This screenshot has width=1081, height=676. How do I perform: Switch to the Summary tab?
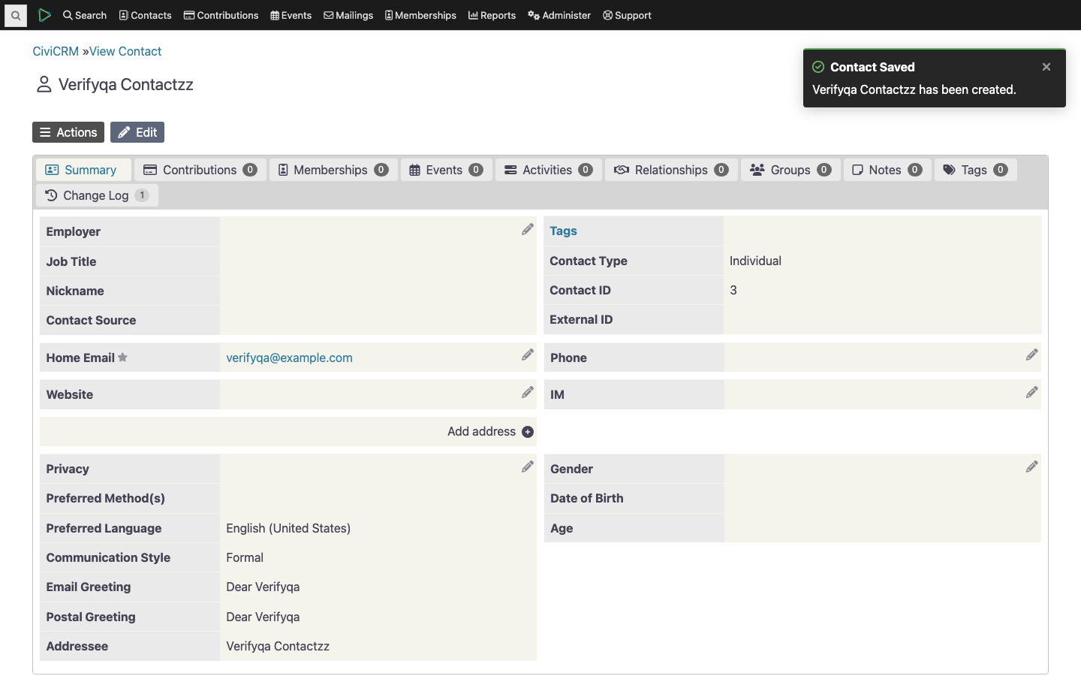click(x=83, y=170)
